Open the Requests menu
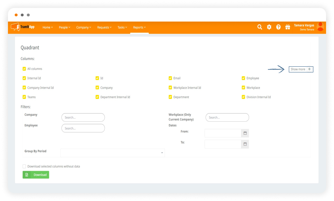The width and height of the screenshot is (334, 201). tap(104, 28)
